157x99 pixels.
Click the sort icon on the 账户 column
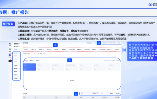37,97
